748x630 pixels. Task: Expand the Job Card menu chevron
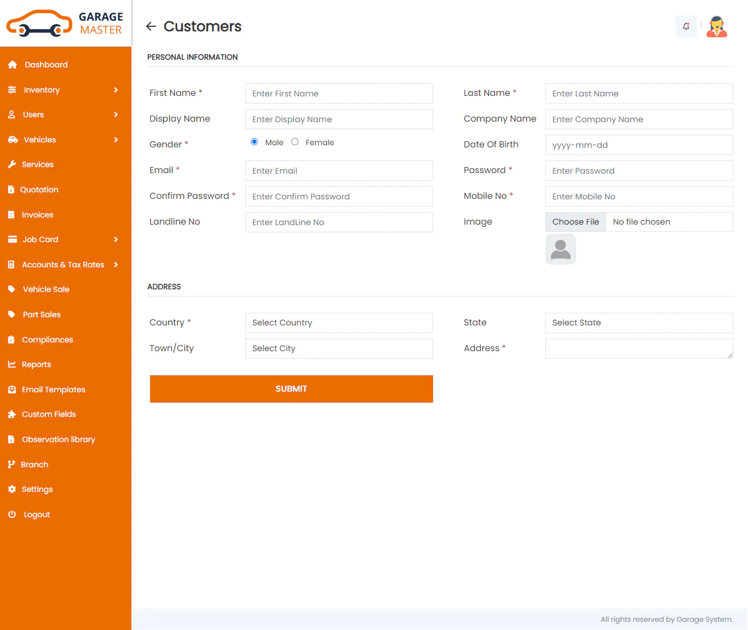pyautogui.click(x=116, y=239)
